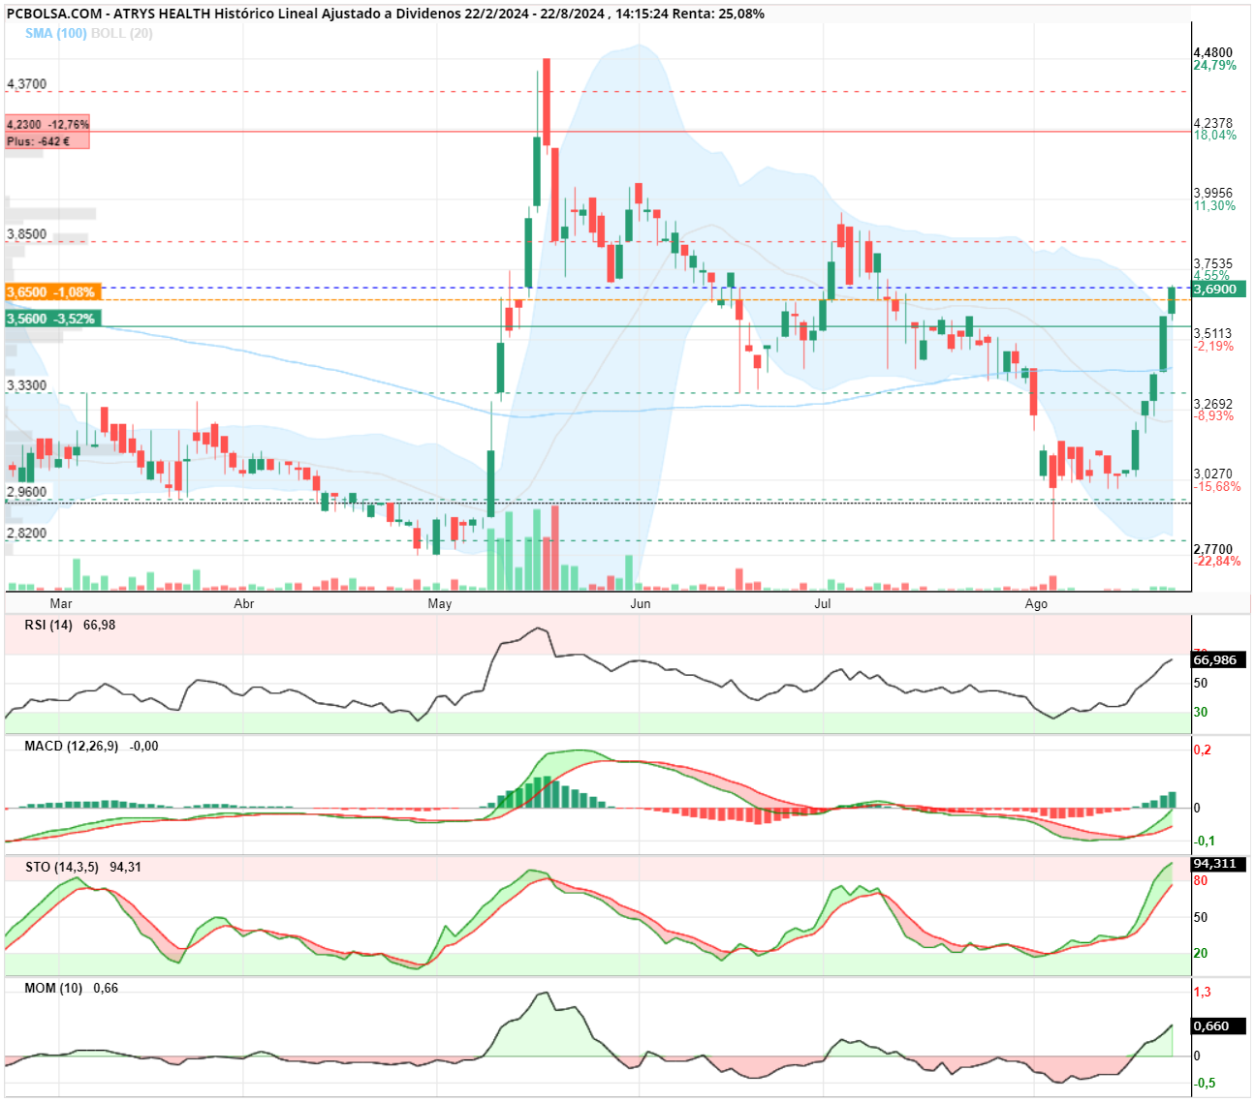Click the Jun month label
The width and height of the screenshot is (1255, 1102).
point(641,603)
